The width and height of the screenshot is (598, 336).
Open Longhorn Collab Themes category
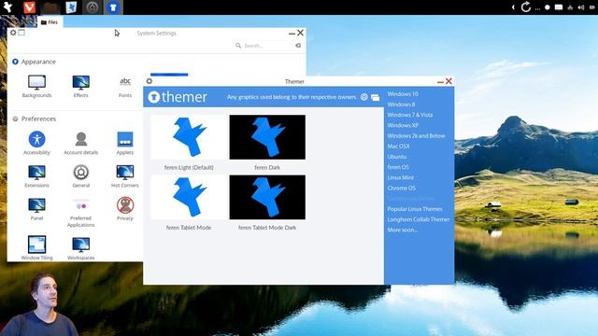pyautogui.click(x=419, y=219)
